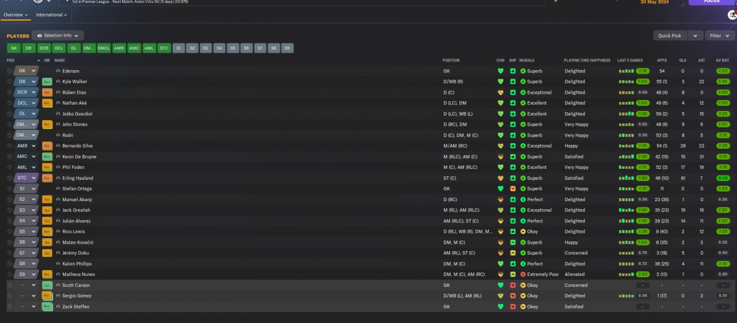Click Kyle Walker's green sharpness icon
This screenshot has height=323, width=737.
click(512, 82)
